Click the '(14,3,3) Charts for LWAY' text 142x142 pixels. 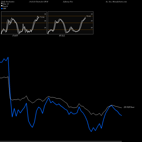[39, 2]
